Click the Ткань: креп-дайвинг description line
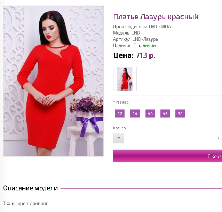This screenshot has width=222, height=212. pyautogui.click(x=26, y=204)
